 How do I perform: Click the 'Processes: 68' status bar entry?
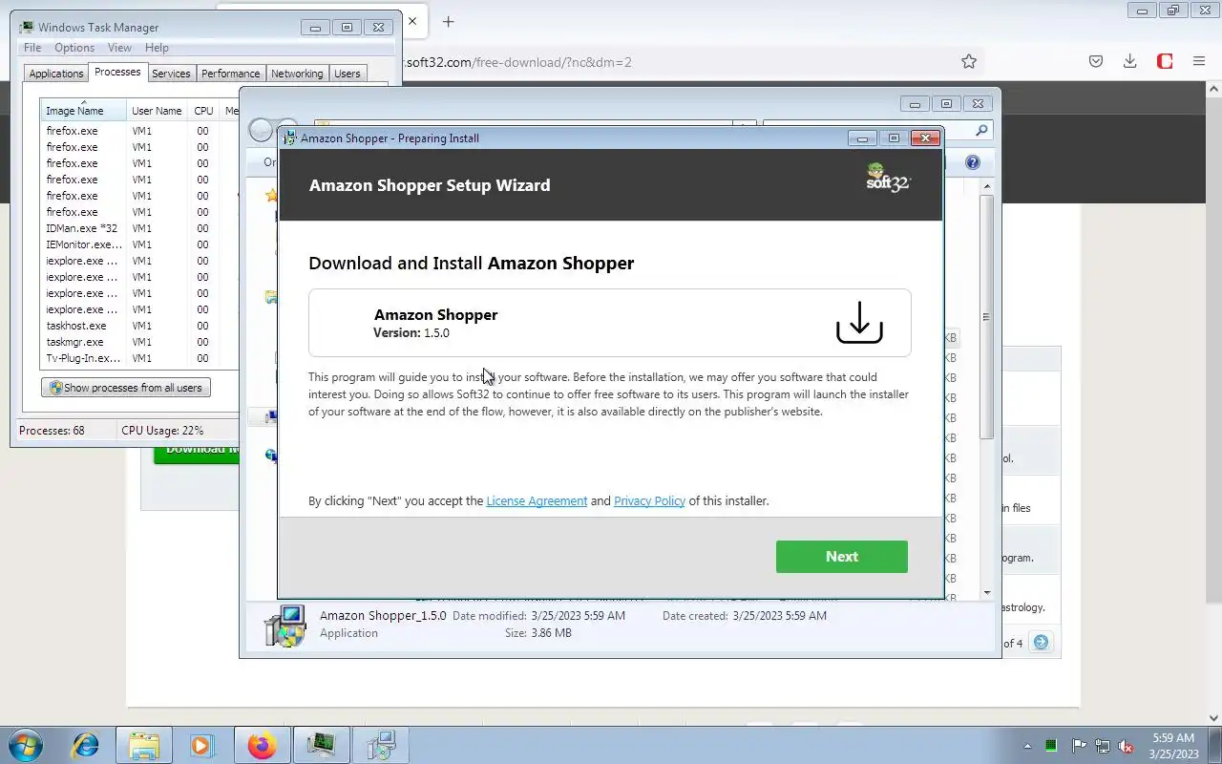pos(52,431)
